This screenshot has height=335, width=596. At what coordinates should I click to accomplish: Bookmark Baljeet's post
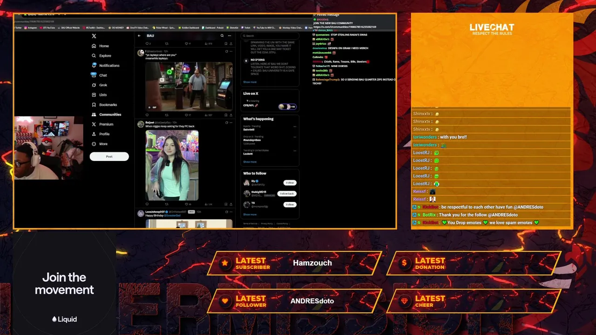tap(226, 204)
